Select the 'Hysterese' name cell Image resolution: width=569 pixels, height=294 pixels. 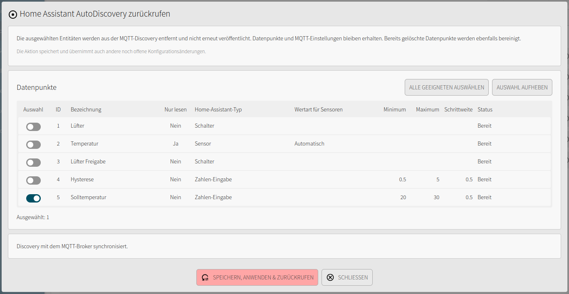[x=82, y=179]
